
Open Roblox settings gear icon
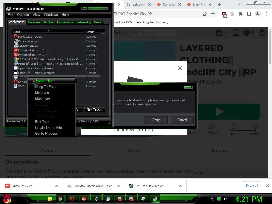click(262, 33)
